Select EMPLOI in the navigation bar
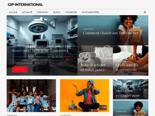The width and height of the screenshot is (155, 116). (57, 12)
